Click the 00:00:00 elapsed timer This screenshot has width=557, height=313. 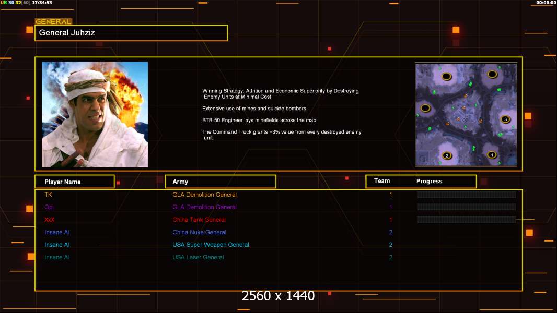tap(546, 3)
